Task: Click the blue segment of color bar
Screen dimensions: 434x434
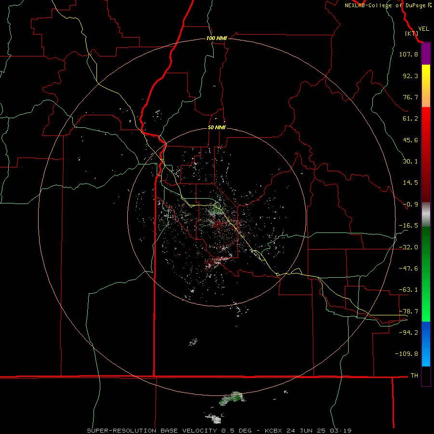Action: point(426,344)
